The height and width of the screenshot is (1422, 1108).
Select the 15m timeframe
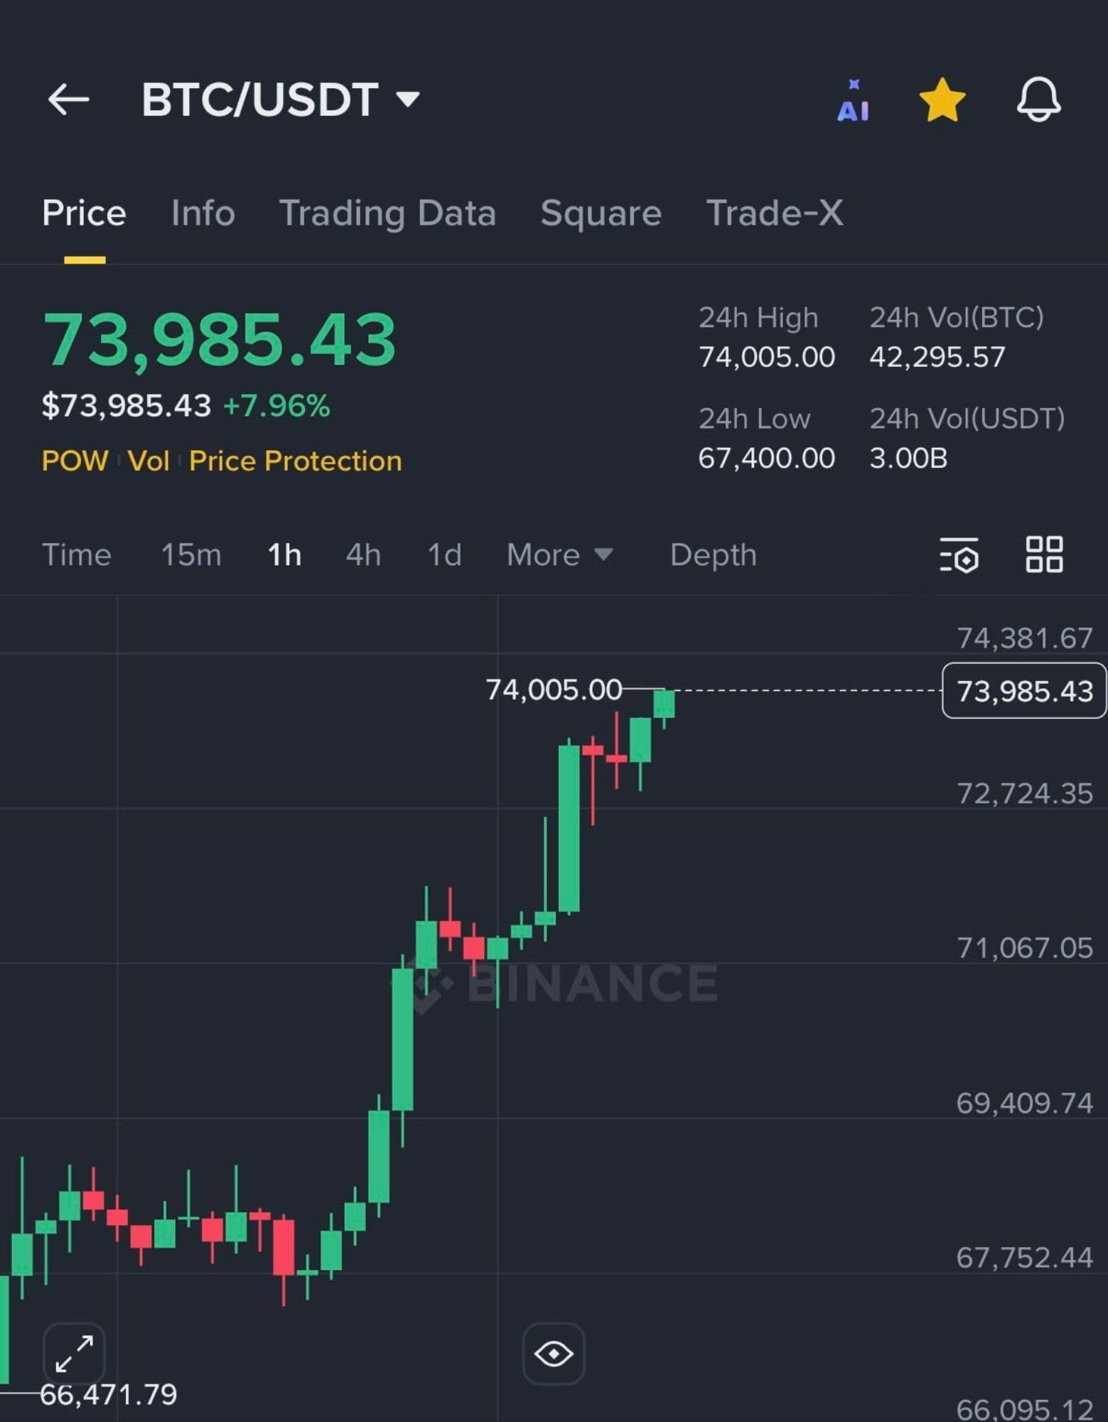coord(191,555)
